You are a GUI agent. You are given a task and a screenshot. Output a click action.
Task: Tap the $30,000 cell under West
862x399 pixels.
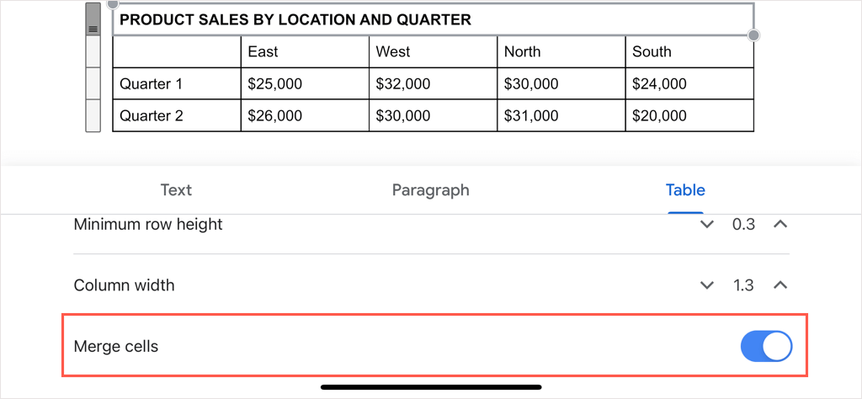tap(433, 115)
